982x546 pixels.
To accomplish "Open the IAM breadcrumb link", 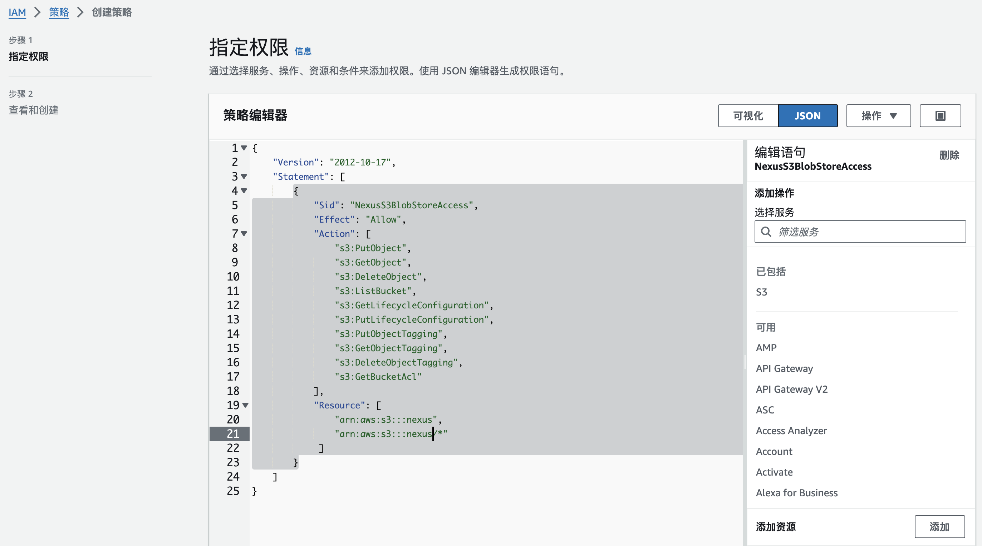I will pos(17,12).
